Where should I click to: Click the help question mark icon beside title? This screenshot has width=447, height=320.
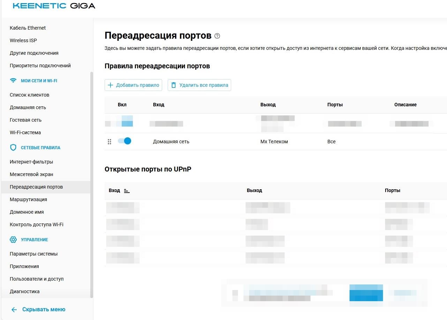(x=217, y=36)
